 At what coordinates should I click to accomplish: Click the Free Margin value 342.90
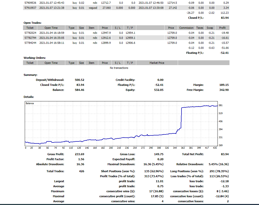tap(224, 90)
